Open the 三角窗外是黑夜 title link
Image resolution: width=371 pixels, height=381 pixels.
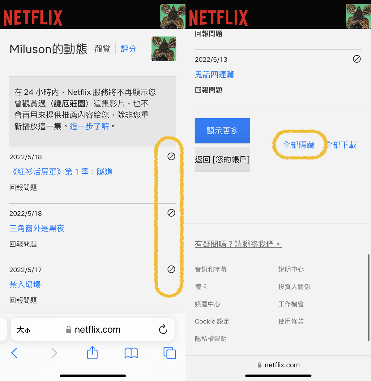(x=37, y=228)
